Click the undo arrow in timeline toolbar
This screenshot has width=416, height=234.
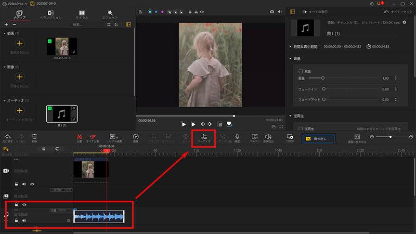8,138
